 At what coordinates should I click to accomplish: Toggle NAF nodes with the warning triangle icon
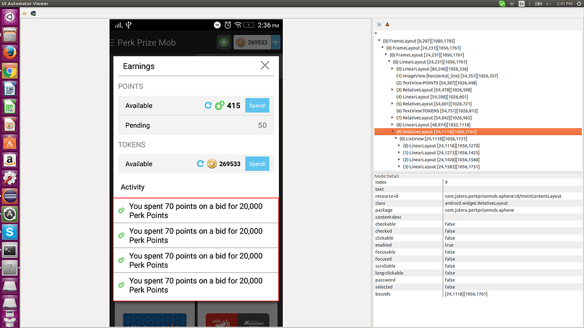pyautogui.click(x=387, y=24)
